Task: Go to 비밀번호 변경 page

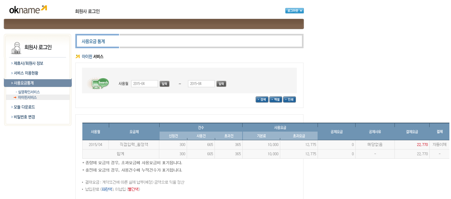Action: click(x=24, y=117)
